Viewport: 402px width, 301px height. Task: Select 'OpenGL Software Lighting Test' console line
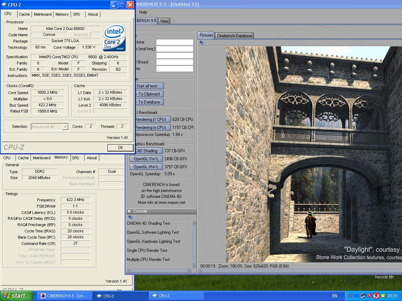(153, 232)
